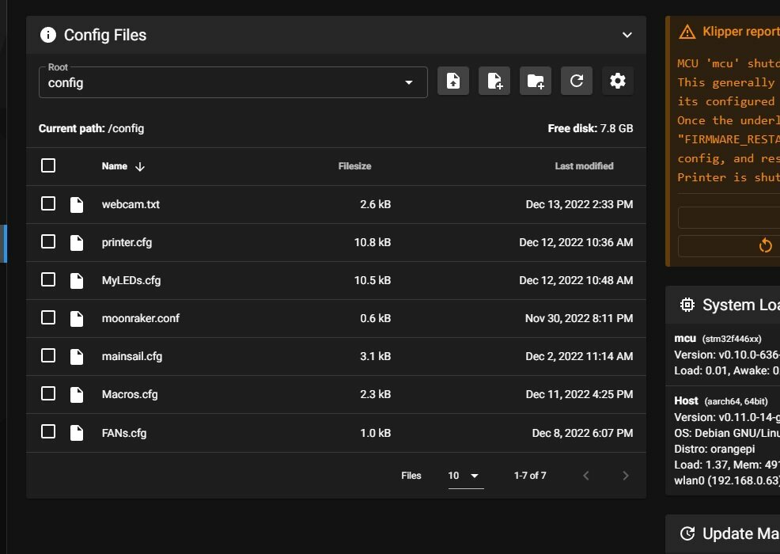Check the box for FANs.cfg
The image size is (780, 554).
click(x=48, y=431)
